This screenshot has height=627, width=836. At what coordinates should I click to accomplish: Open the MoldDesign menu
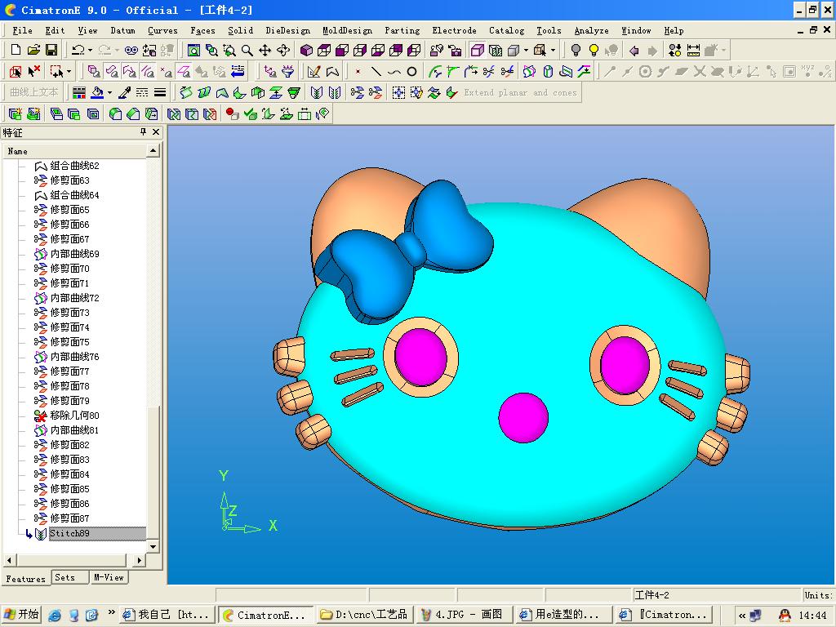347,30
